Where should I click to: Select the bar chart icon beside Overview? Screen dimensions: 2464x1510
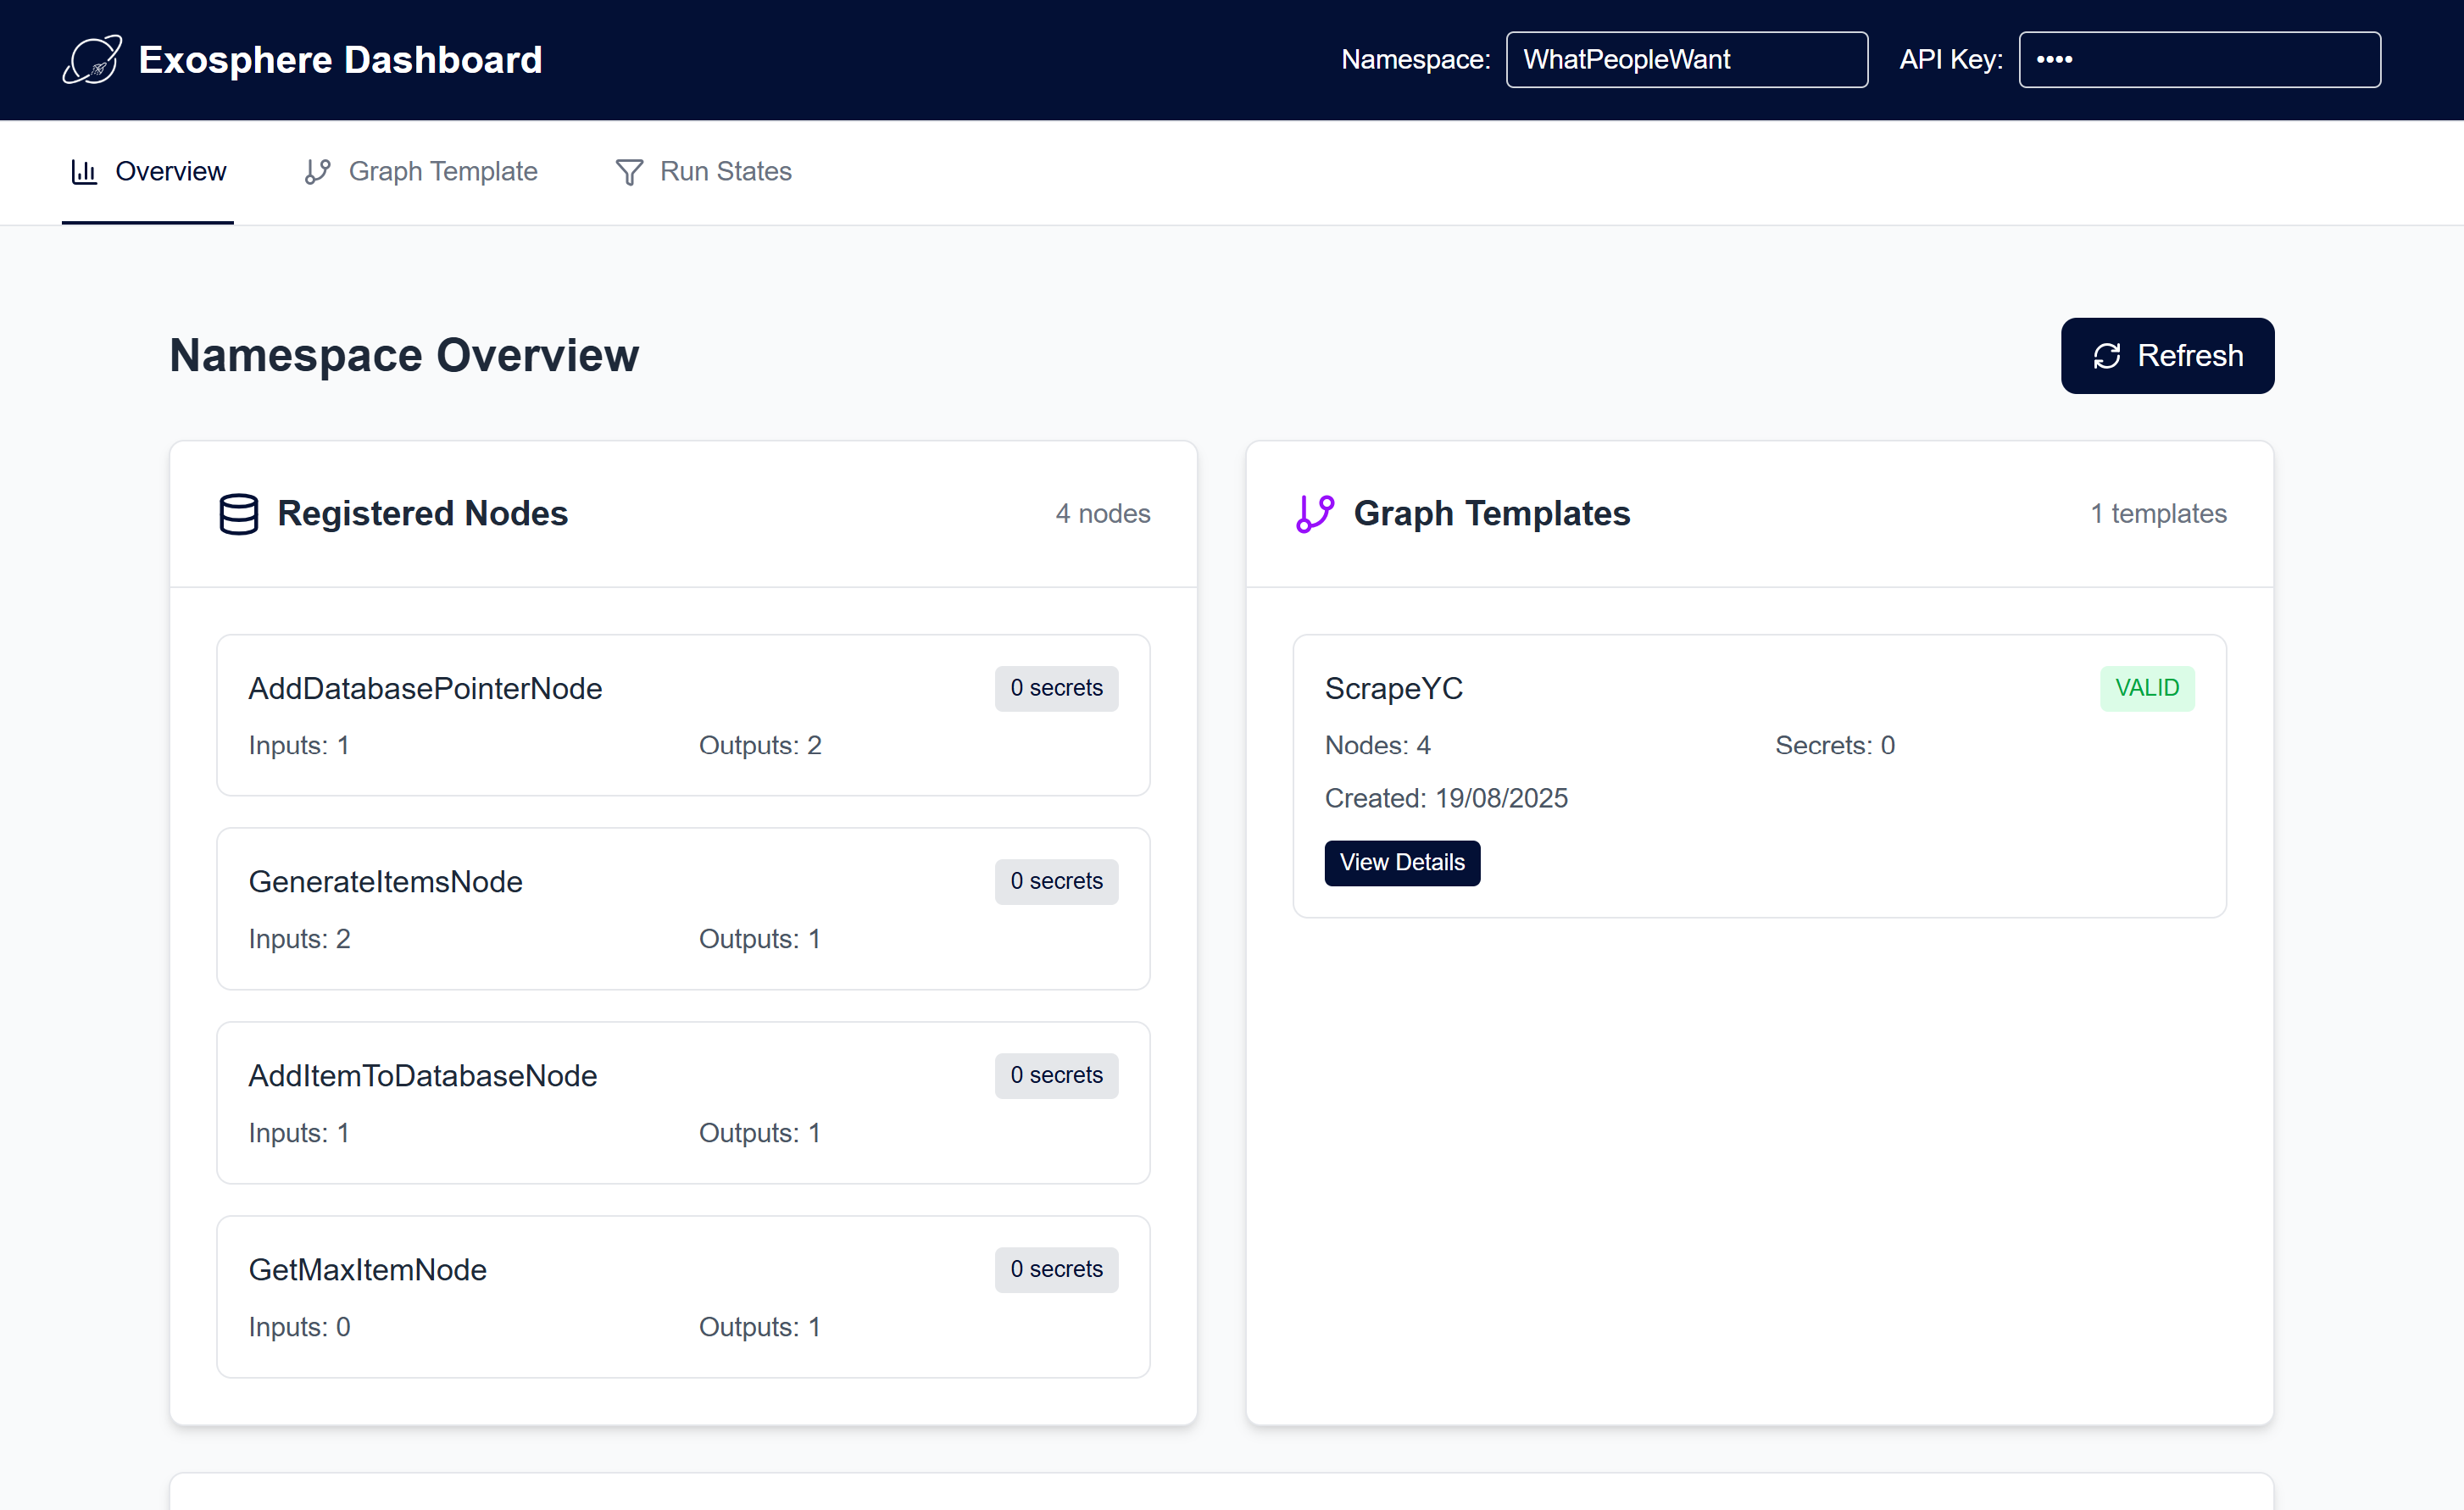click(84, 171)
